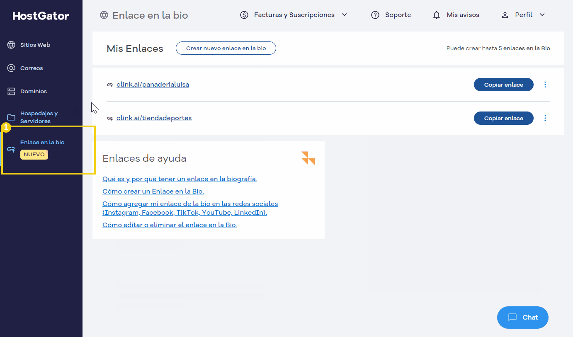573x337 pixels.
Task: Open Cómo editar o eliminar el enlace
Action: [x=170, y=225]
